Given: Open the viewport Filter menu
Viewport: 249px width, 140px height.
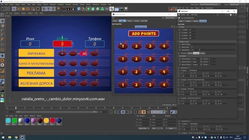Looking at the screenshot, I should [36, 13].
